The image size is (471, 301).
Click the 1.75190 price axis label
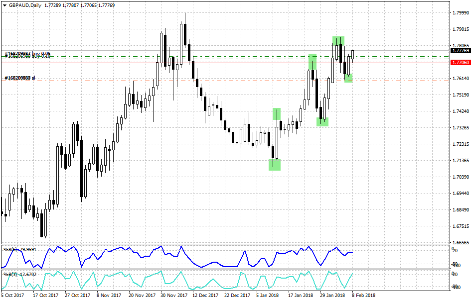pos(461,95)
